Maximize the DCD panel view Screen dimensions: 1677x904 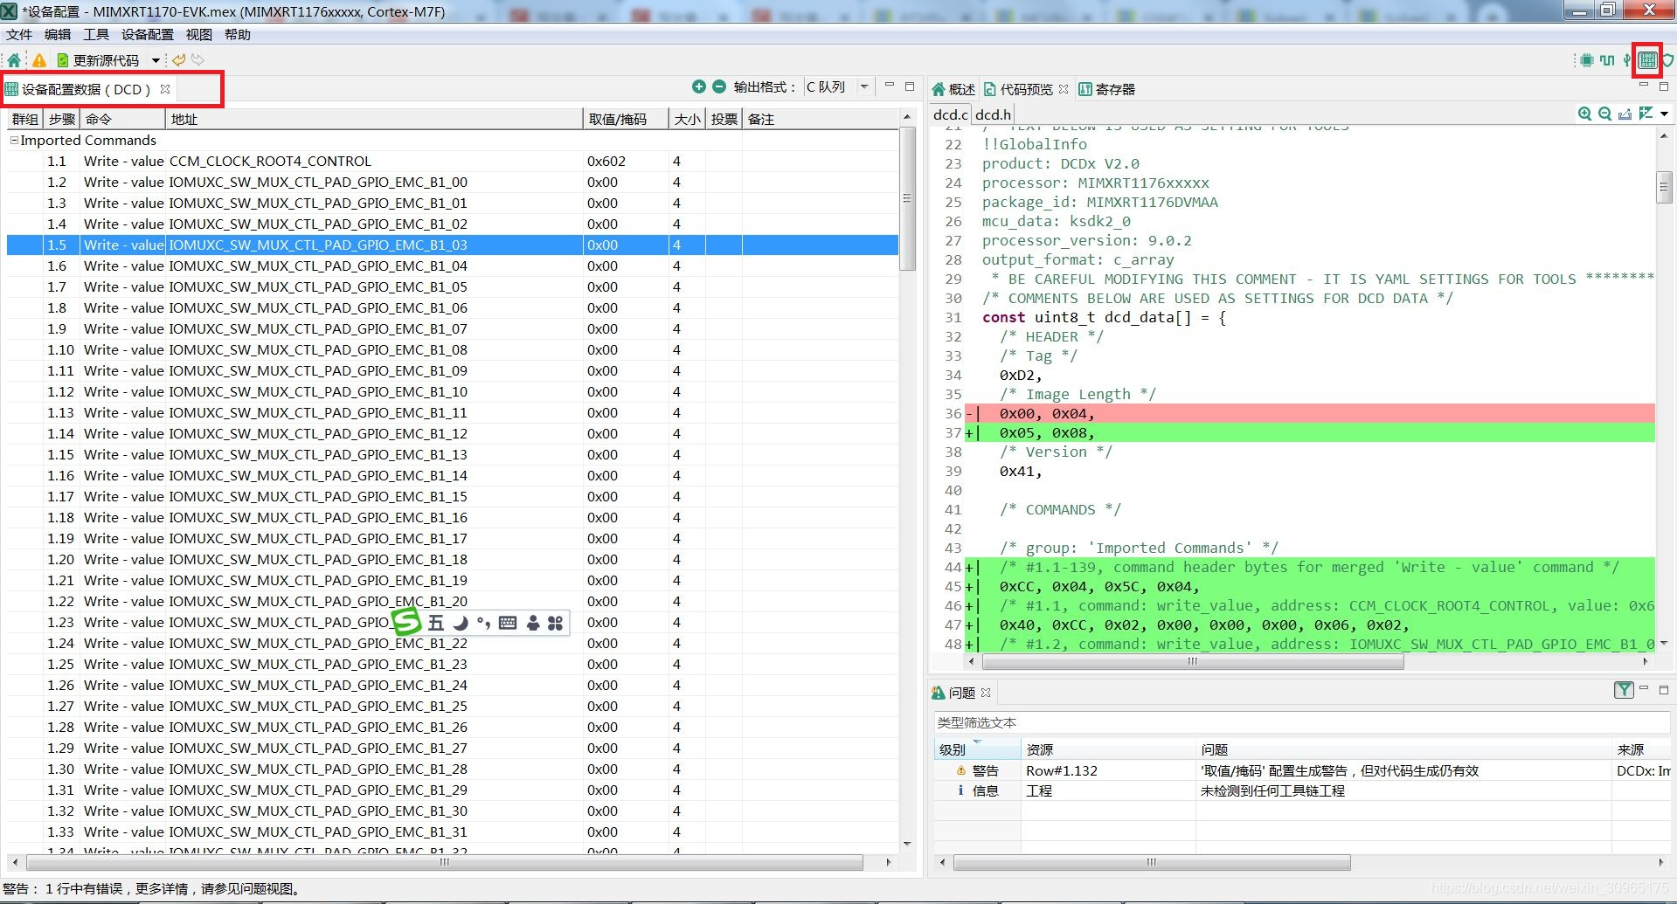tap(910, 86)
